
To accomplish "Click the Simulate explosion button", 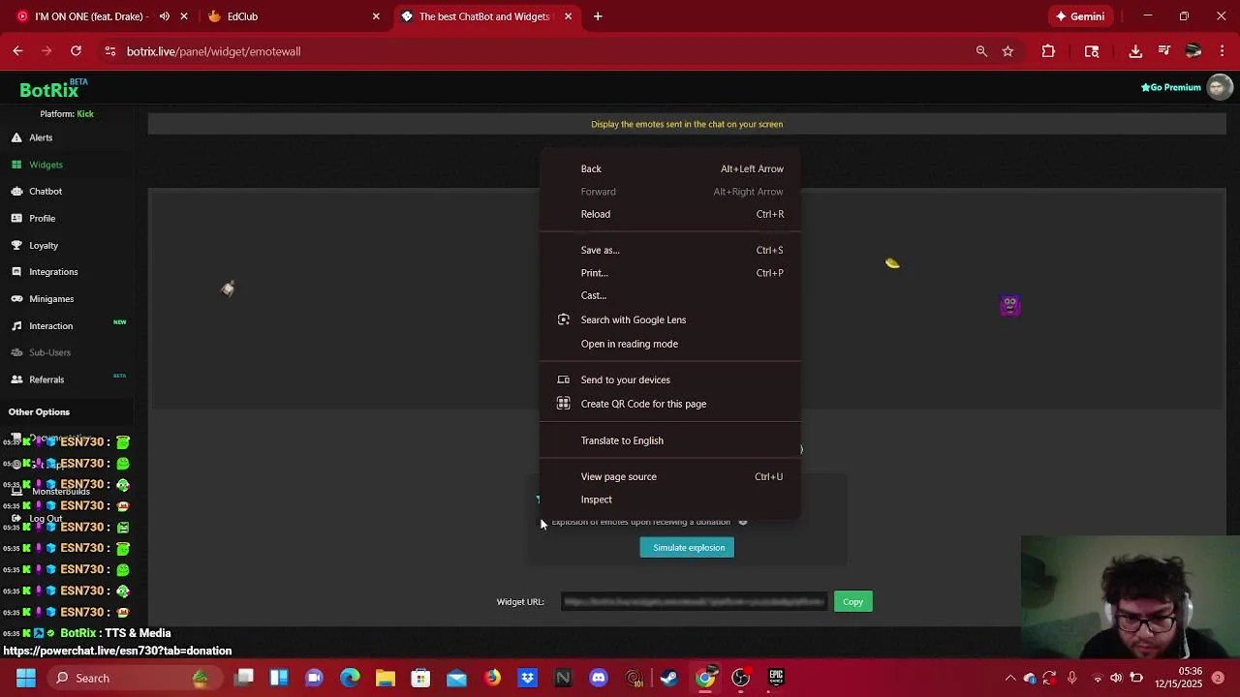I will [687, 548].
